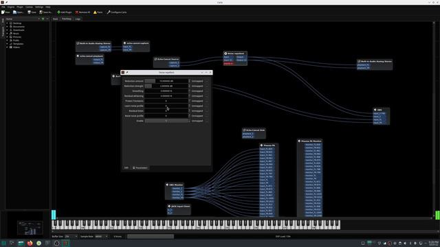Click the New project toolbar icon
The width and height of the screenshot is (440, 247).
pyautogui.click(x=3, y=12)
